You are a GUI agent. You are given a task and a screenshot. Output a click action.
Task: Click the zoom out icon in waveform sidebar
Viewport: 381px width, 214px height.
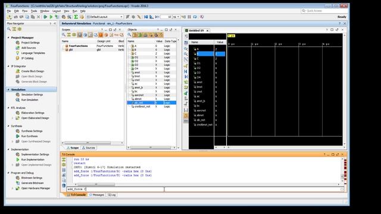(x=186, y=54)
